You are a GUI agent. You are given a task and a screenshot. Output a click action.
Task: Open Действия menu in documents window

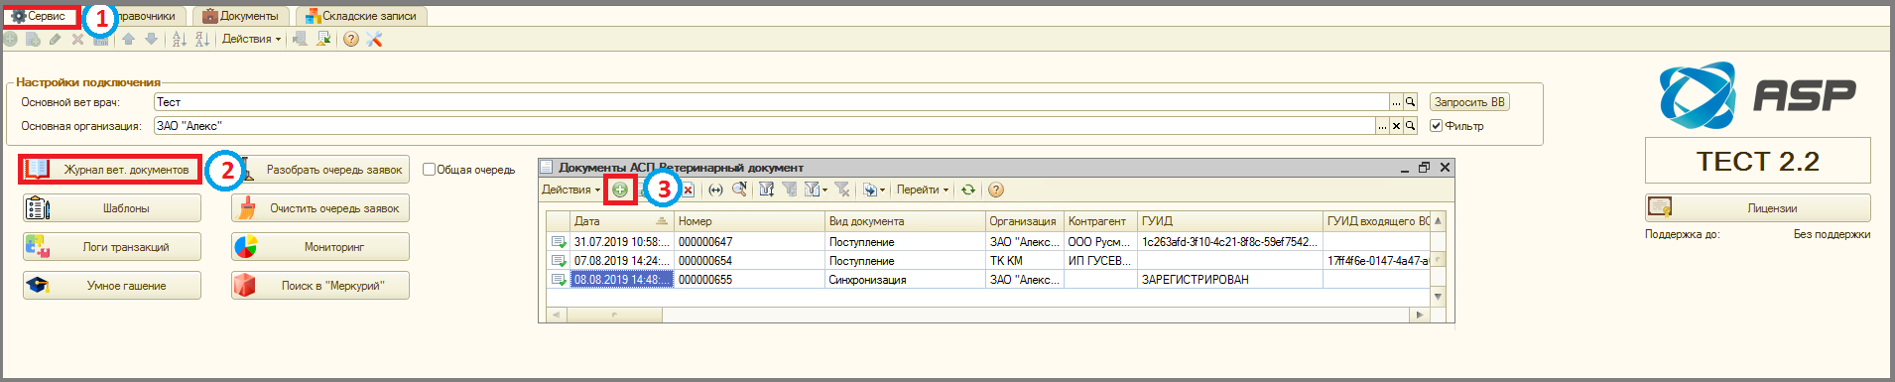[x=570, y=190]
